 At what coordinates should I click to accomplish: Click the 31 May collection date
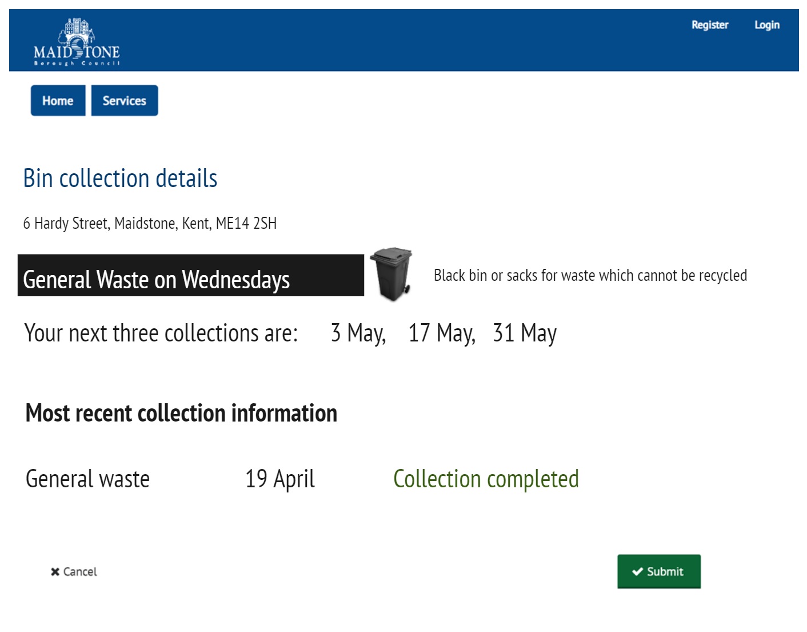point(525,333)
